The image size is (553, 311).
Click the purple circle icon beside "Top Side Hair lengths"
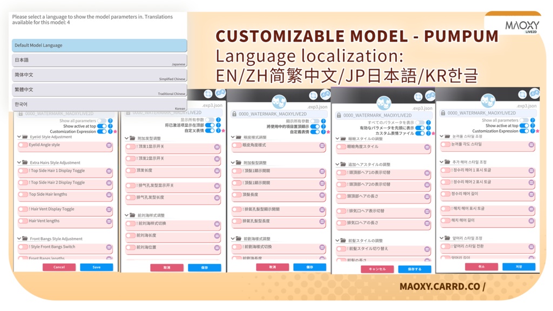click(109, 194)
